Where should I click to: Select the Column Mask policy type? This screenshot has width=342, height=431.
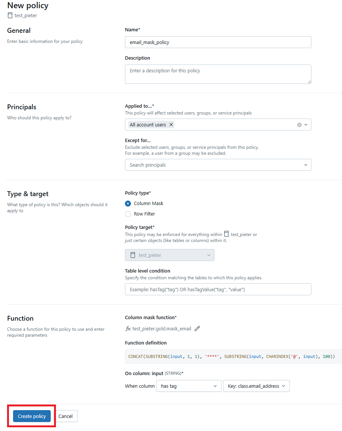(x=128, y=204)
